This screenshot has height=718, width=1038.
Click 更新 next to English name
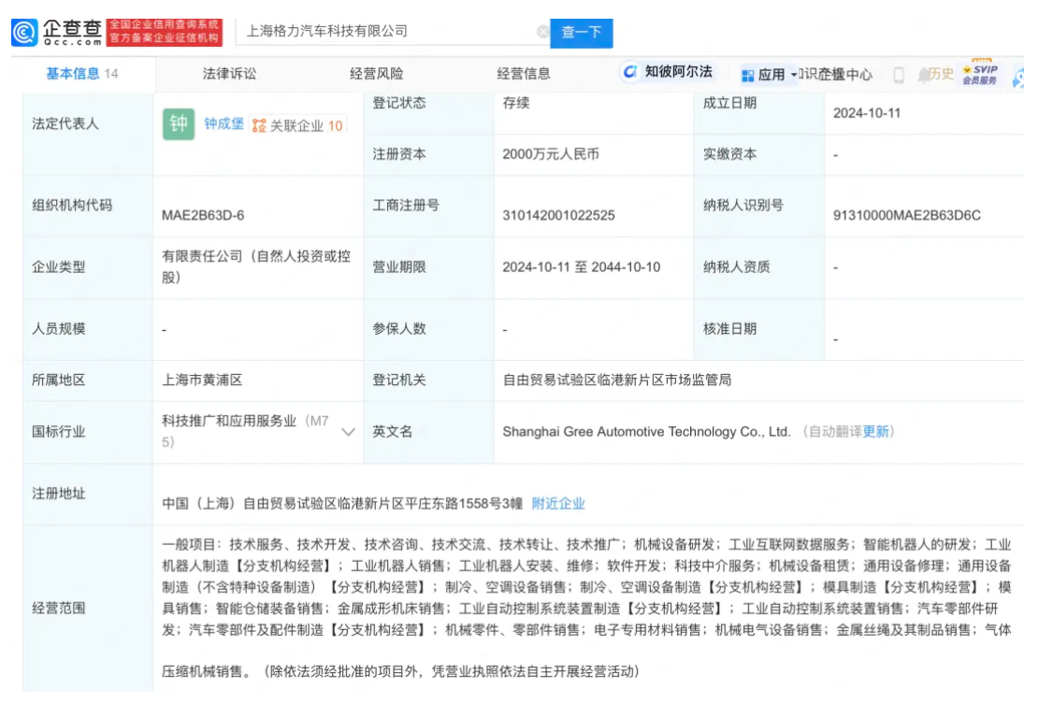876,432
